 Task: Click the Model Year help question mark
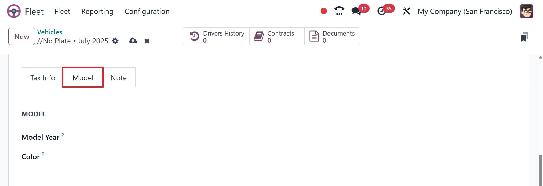(x=63, y=135)
